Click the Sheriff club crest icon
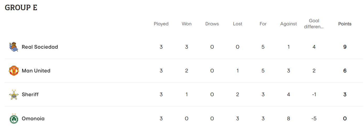The height and width of the screenshot is (131, 364). click(x=14, y=94)
